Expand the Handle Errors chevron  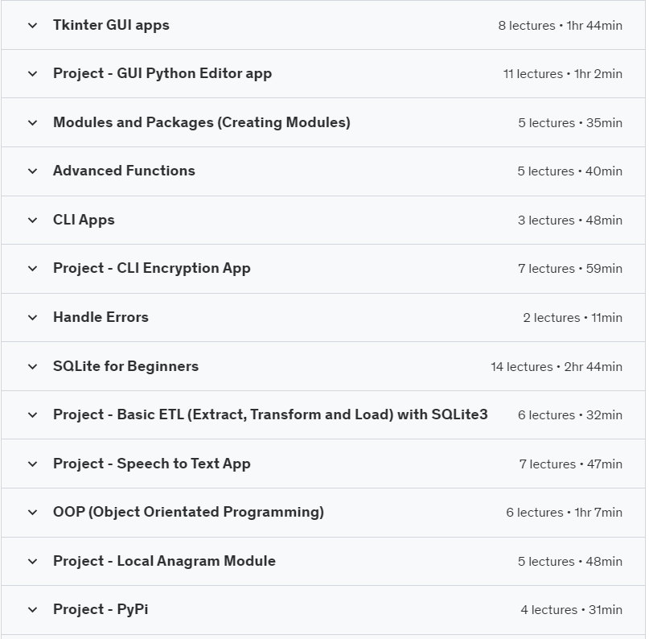32,318
